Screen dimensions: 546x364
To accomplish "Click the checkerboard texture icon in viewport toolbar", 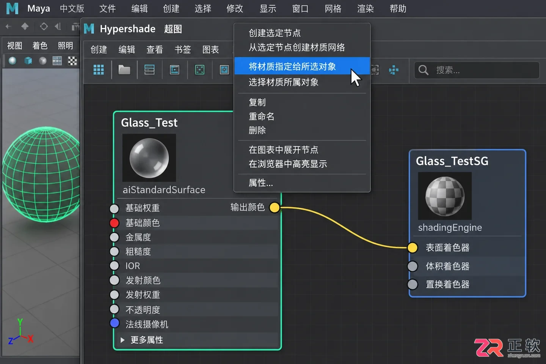I will [72, 61].
